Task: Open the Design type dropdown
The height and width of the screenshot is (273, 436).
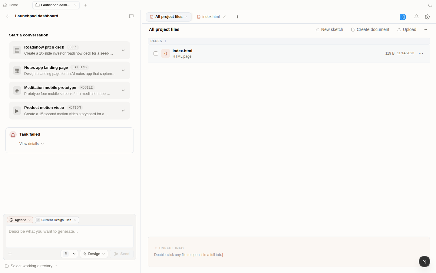Action: click(94, 254)
